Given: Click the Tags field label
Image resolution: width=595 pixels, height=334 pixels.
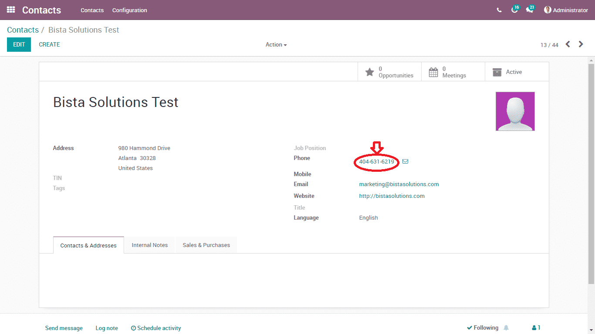Looking at the screenshot, I should click(59, 188).
